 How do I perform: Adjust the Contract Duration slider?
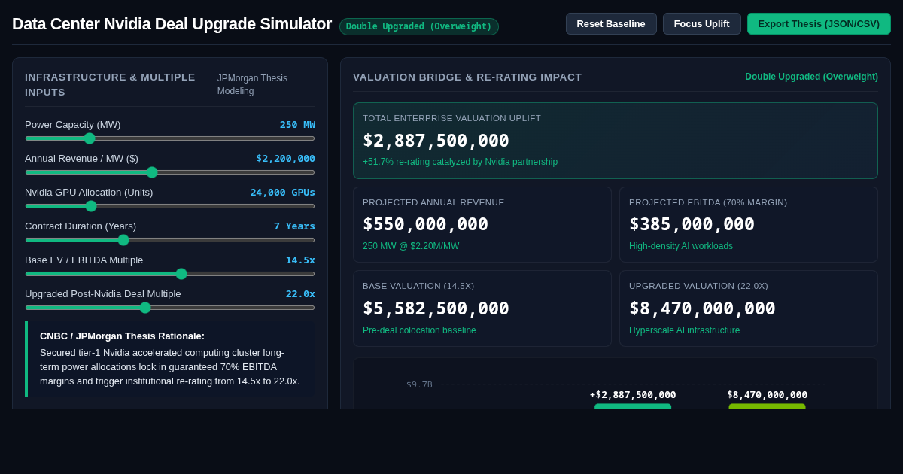click(x=170, y=240)
